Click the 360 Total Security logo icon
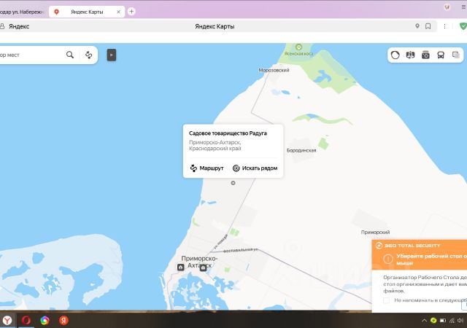Image resolution: width=467 pixels, height=328 pixels. click(379, 246)
